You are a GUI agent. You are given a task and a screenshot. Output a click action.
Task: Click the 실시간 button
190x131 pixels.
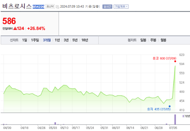(x=107, y=7)
